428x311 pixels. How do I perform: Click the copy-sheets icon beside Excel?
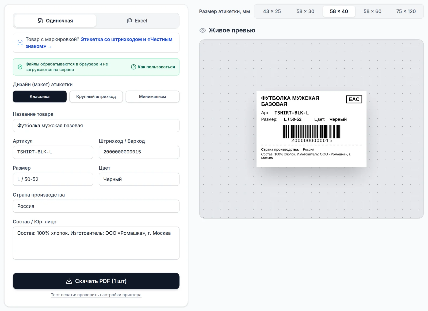pyautogui.click(x=129, y=21)
